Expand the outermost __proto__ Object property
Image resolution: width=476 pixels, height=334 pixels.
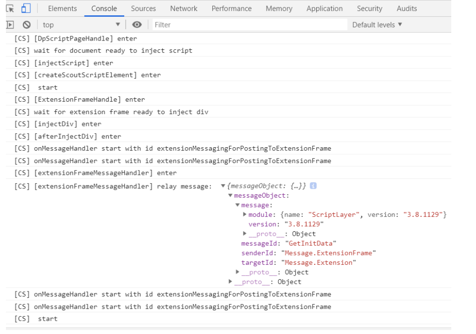coord(230,282)
